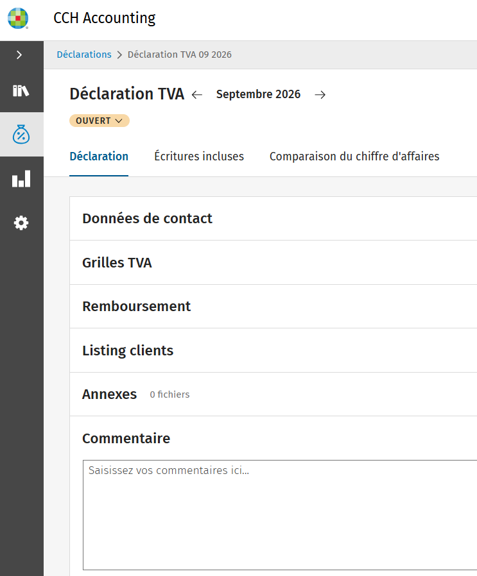477x576 pixels.
Task: Go to next period with right arrow
Action: [x=320, y=94]
